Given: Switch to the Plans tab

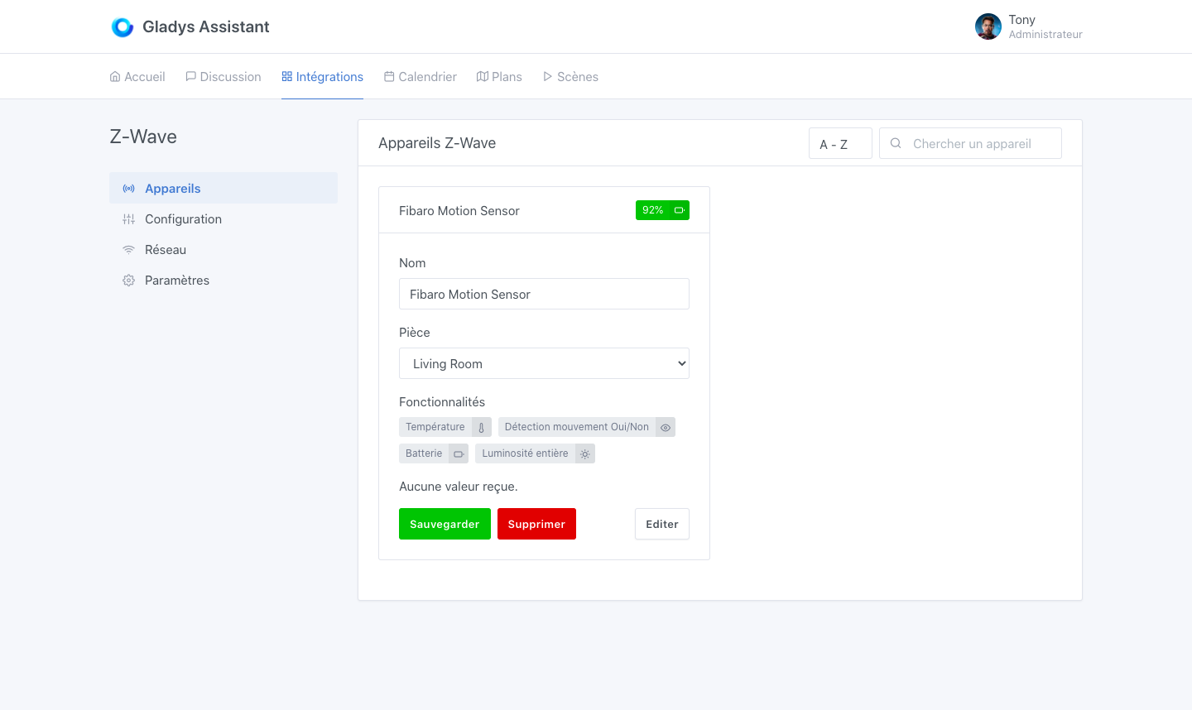Looking at the screenshot, I should point(499,76).
